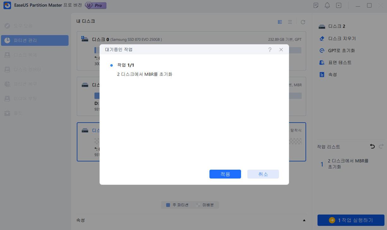Toggle the detailed list view icon
The image size is (387, 230).
click(x=280, y=22)
